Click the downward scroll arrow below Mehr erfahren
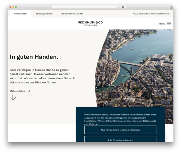 [13, 97]
